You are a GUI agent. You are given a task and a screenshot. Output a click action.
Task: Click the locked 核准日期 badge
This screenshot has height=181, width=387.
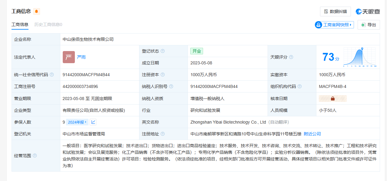pos(332,99)
